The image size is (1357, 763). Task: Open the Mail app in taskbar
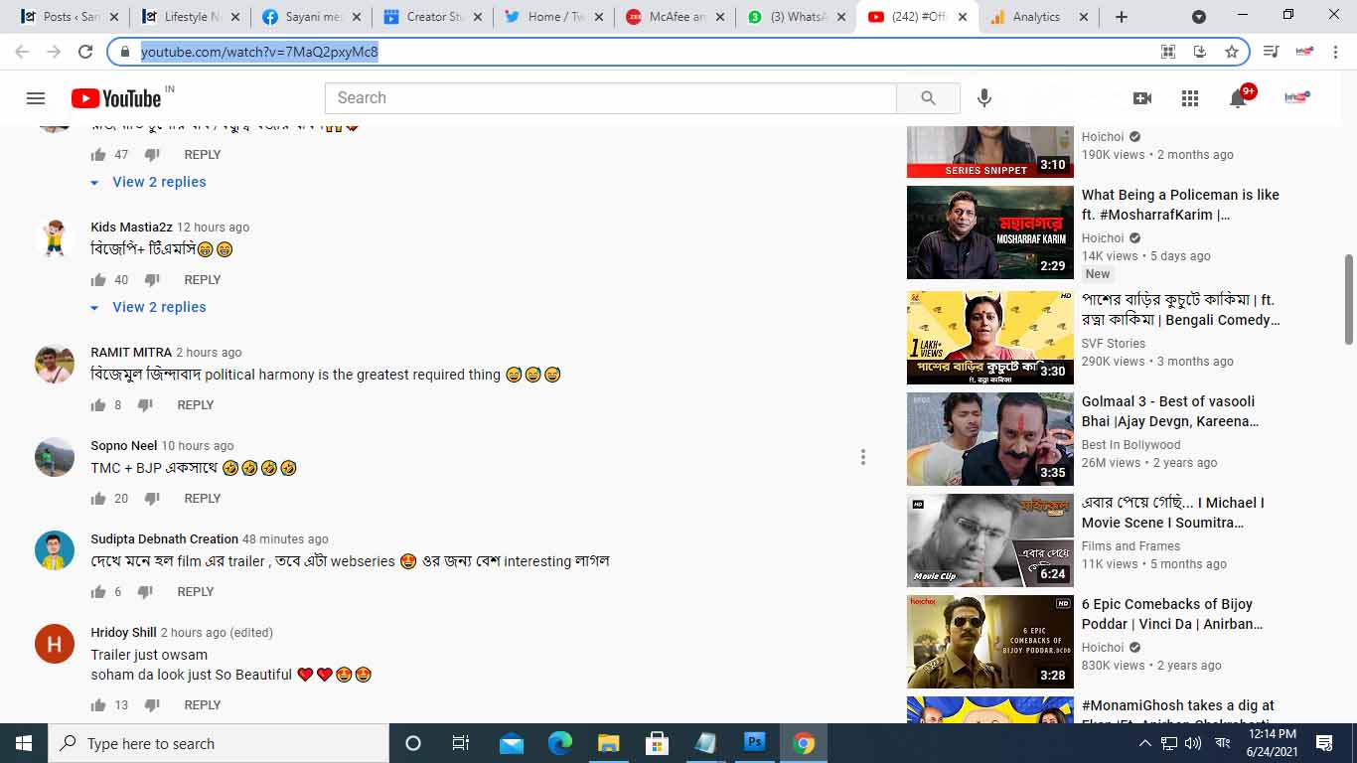[x=512, y=743]
